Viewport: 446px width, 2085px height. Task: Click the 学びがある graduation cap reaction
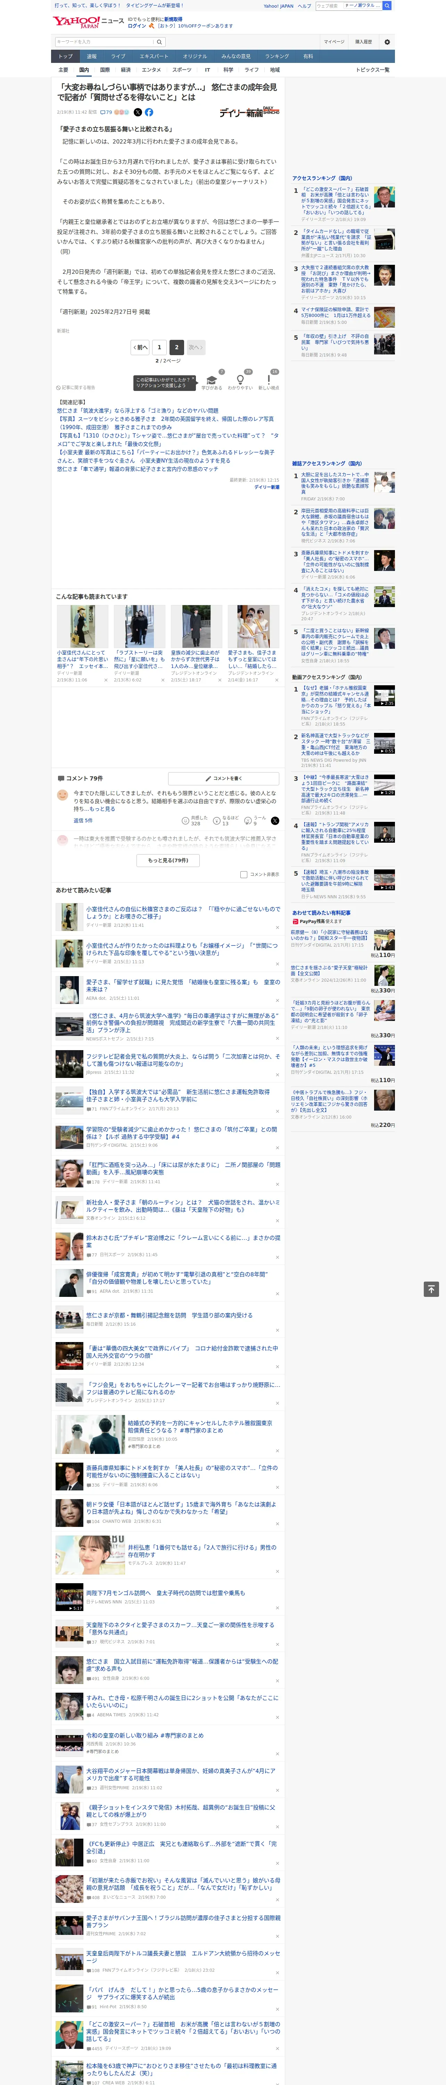click(x=212, y=381)
